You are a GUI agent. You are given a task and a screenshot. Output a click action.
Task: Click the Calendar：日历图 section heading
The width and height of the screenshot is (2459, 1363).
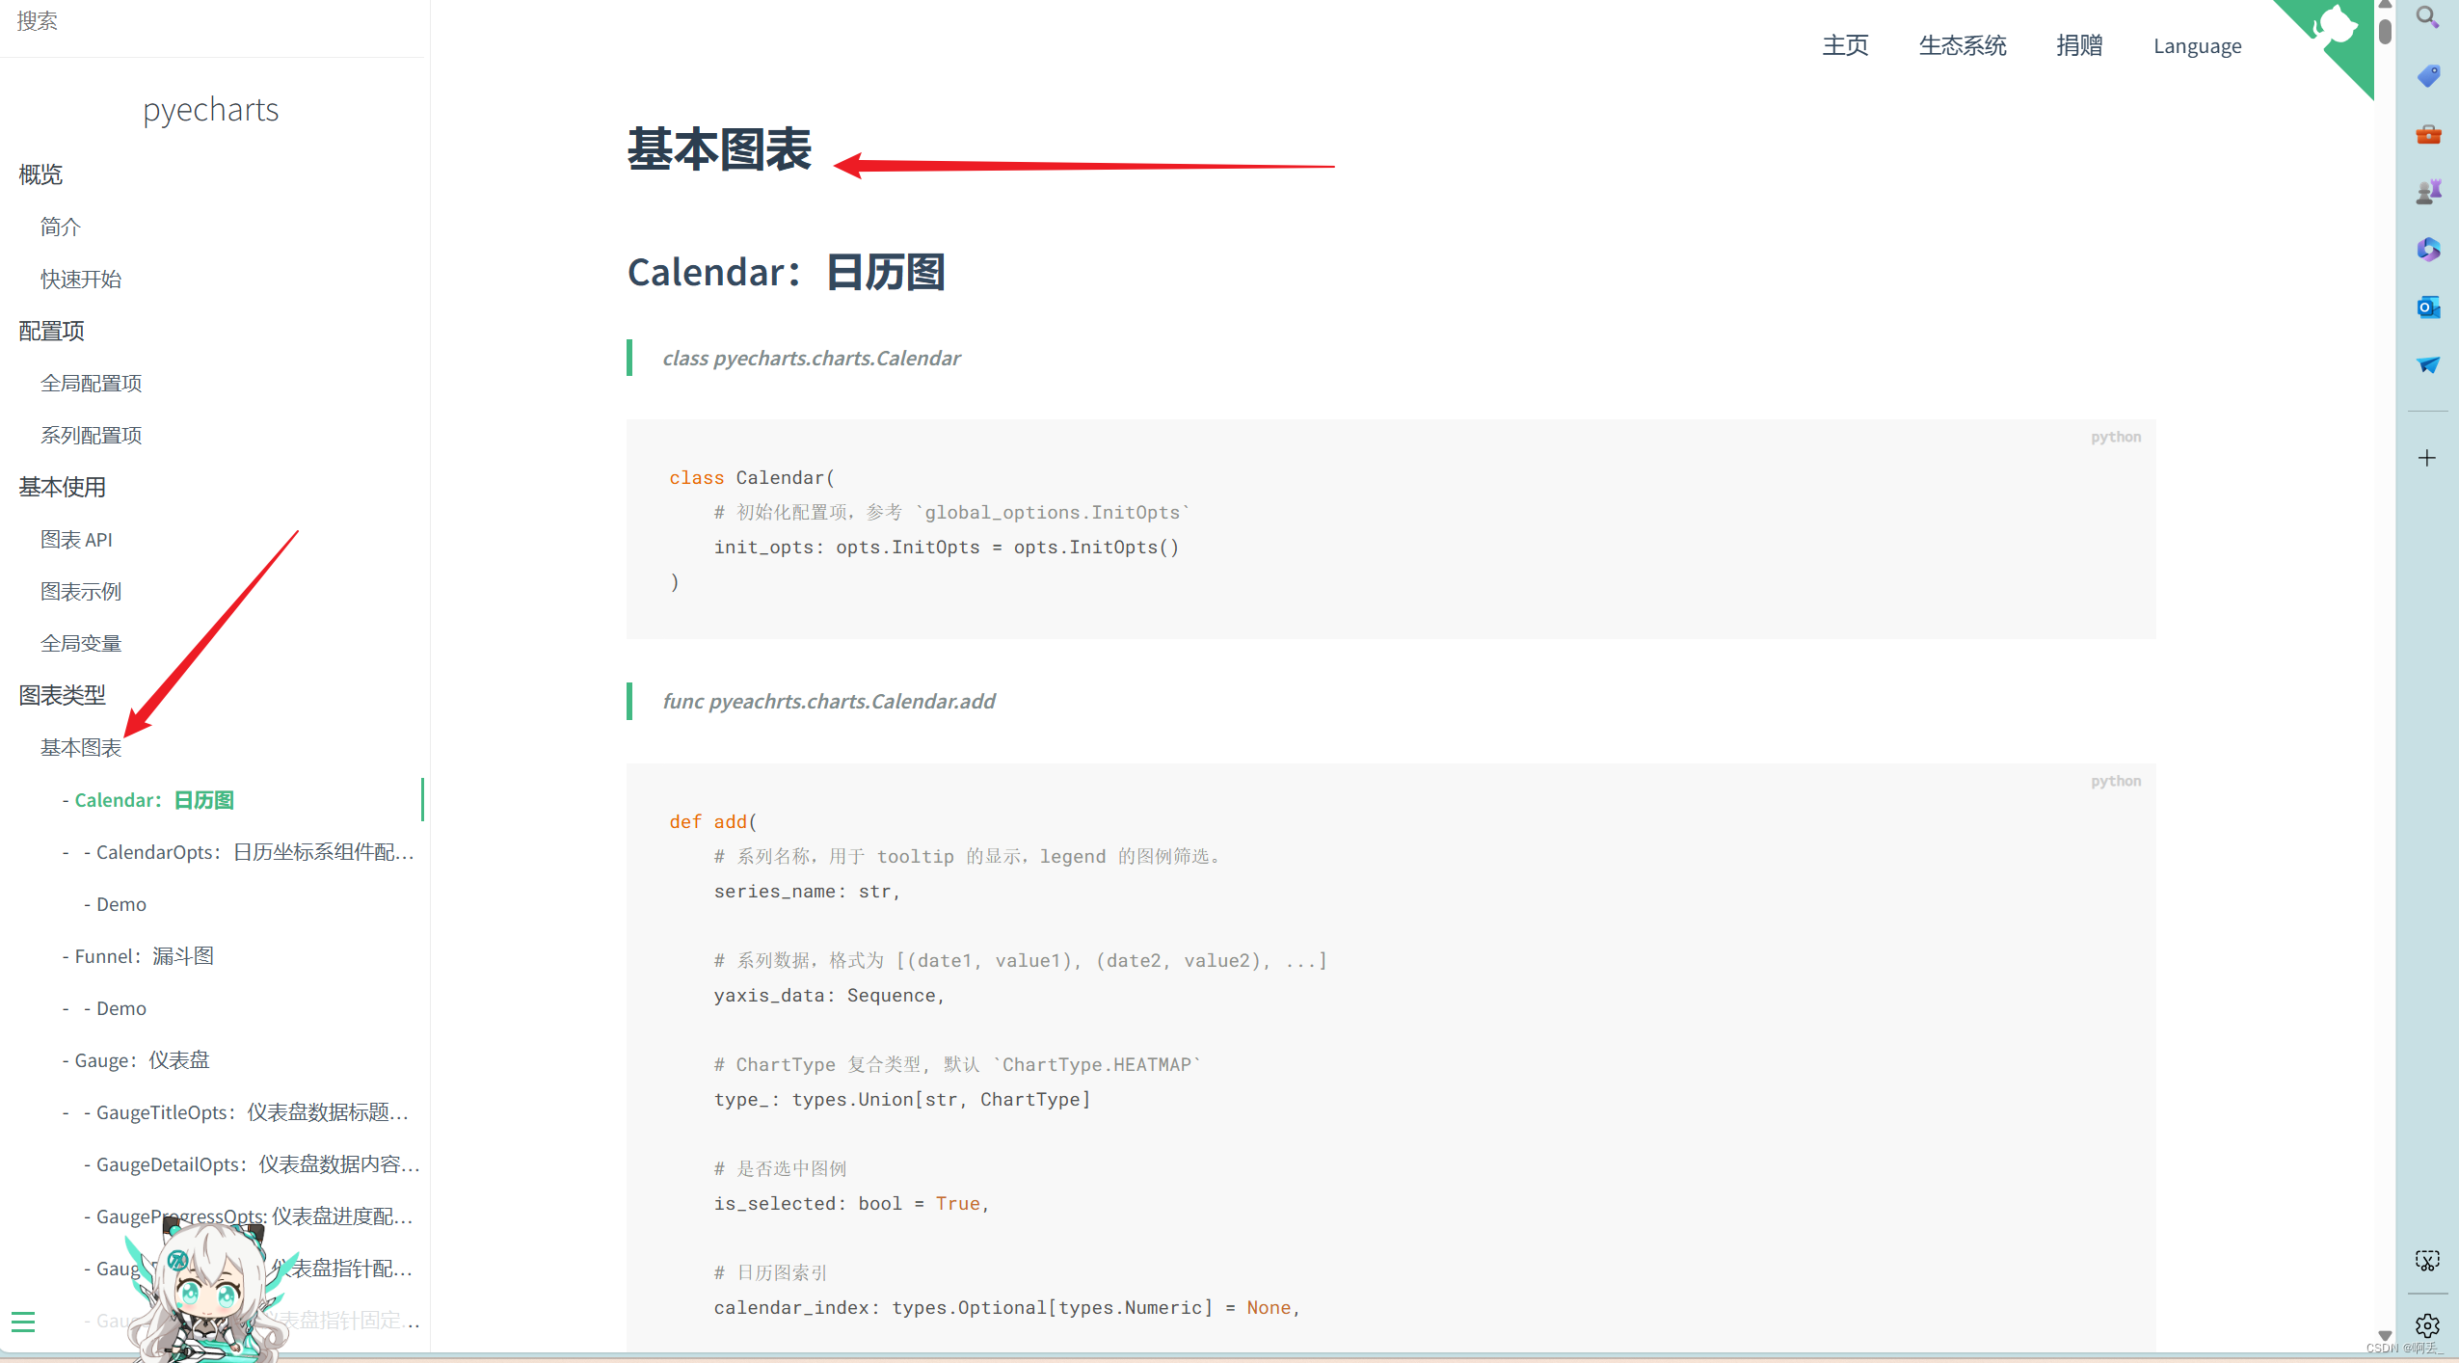787,273
